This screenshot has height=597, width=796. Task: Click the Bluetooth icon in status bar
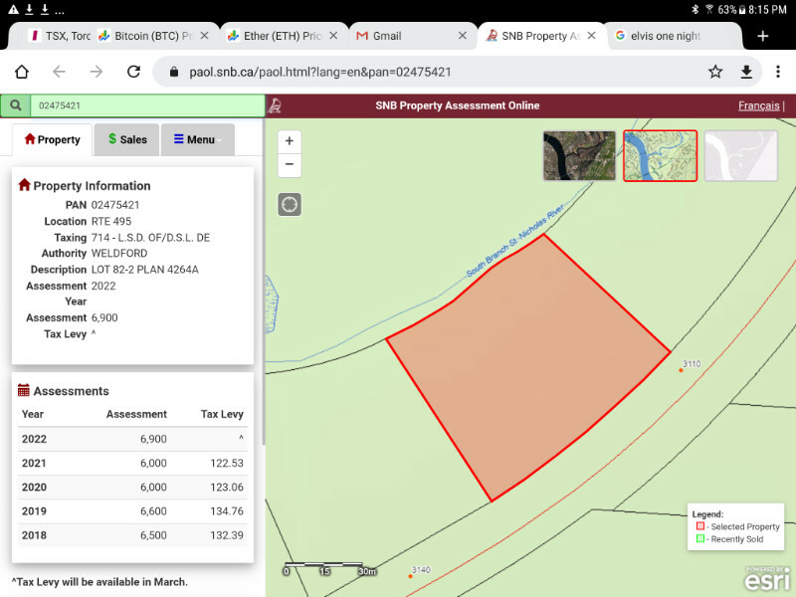(x=695, y=9)
